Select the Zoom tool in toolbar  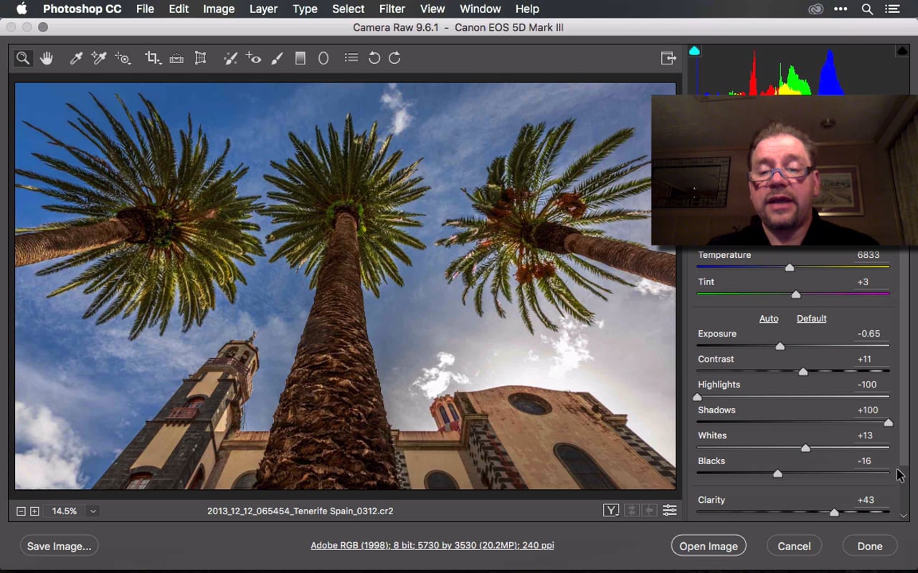tap(23, 58)
